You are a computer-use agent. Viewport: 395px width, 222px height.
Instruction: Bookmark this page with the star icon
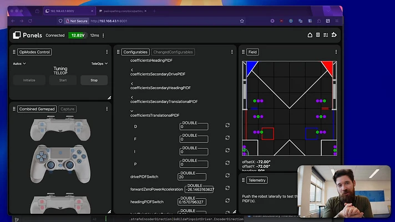coord(242,21)
